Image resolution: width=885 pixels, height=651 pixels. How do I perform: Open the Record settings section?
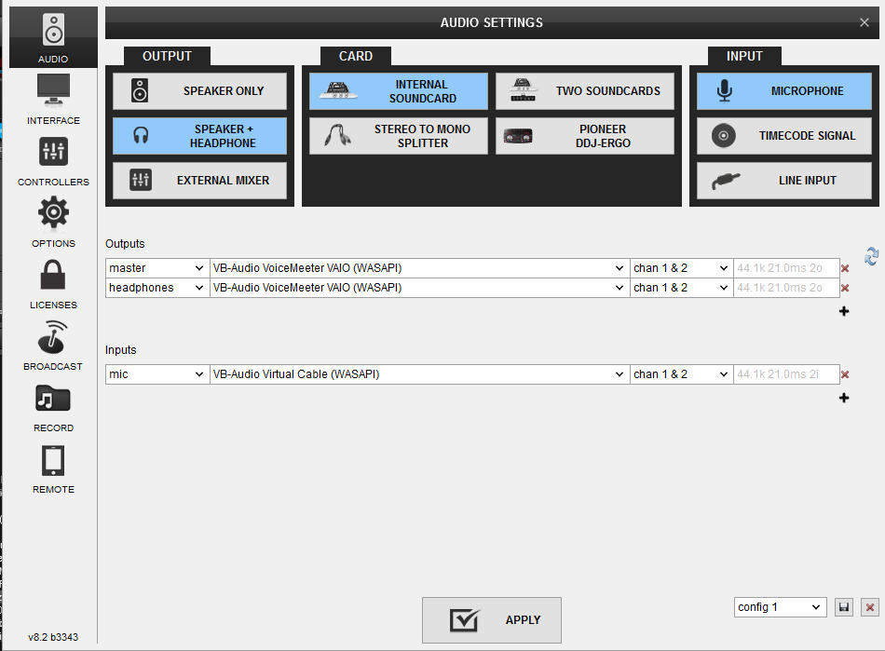(x=53, y=408)
